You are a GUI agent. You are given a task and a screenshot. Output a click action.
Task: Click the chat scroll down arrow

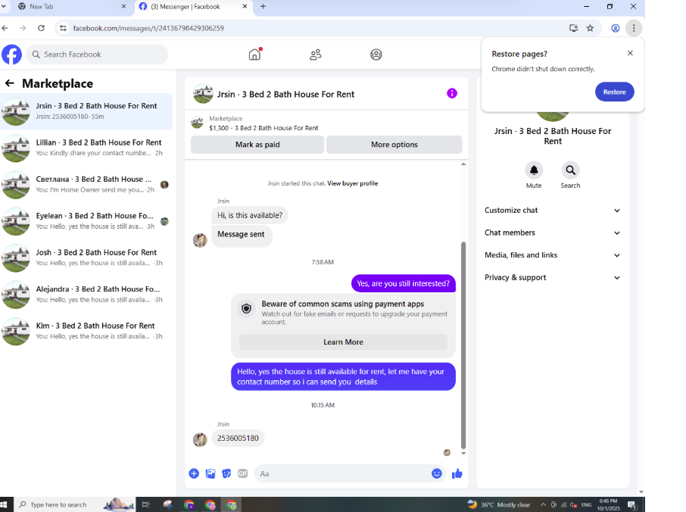(463, 454)
